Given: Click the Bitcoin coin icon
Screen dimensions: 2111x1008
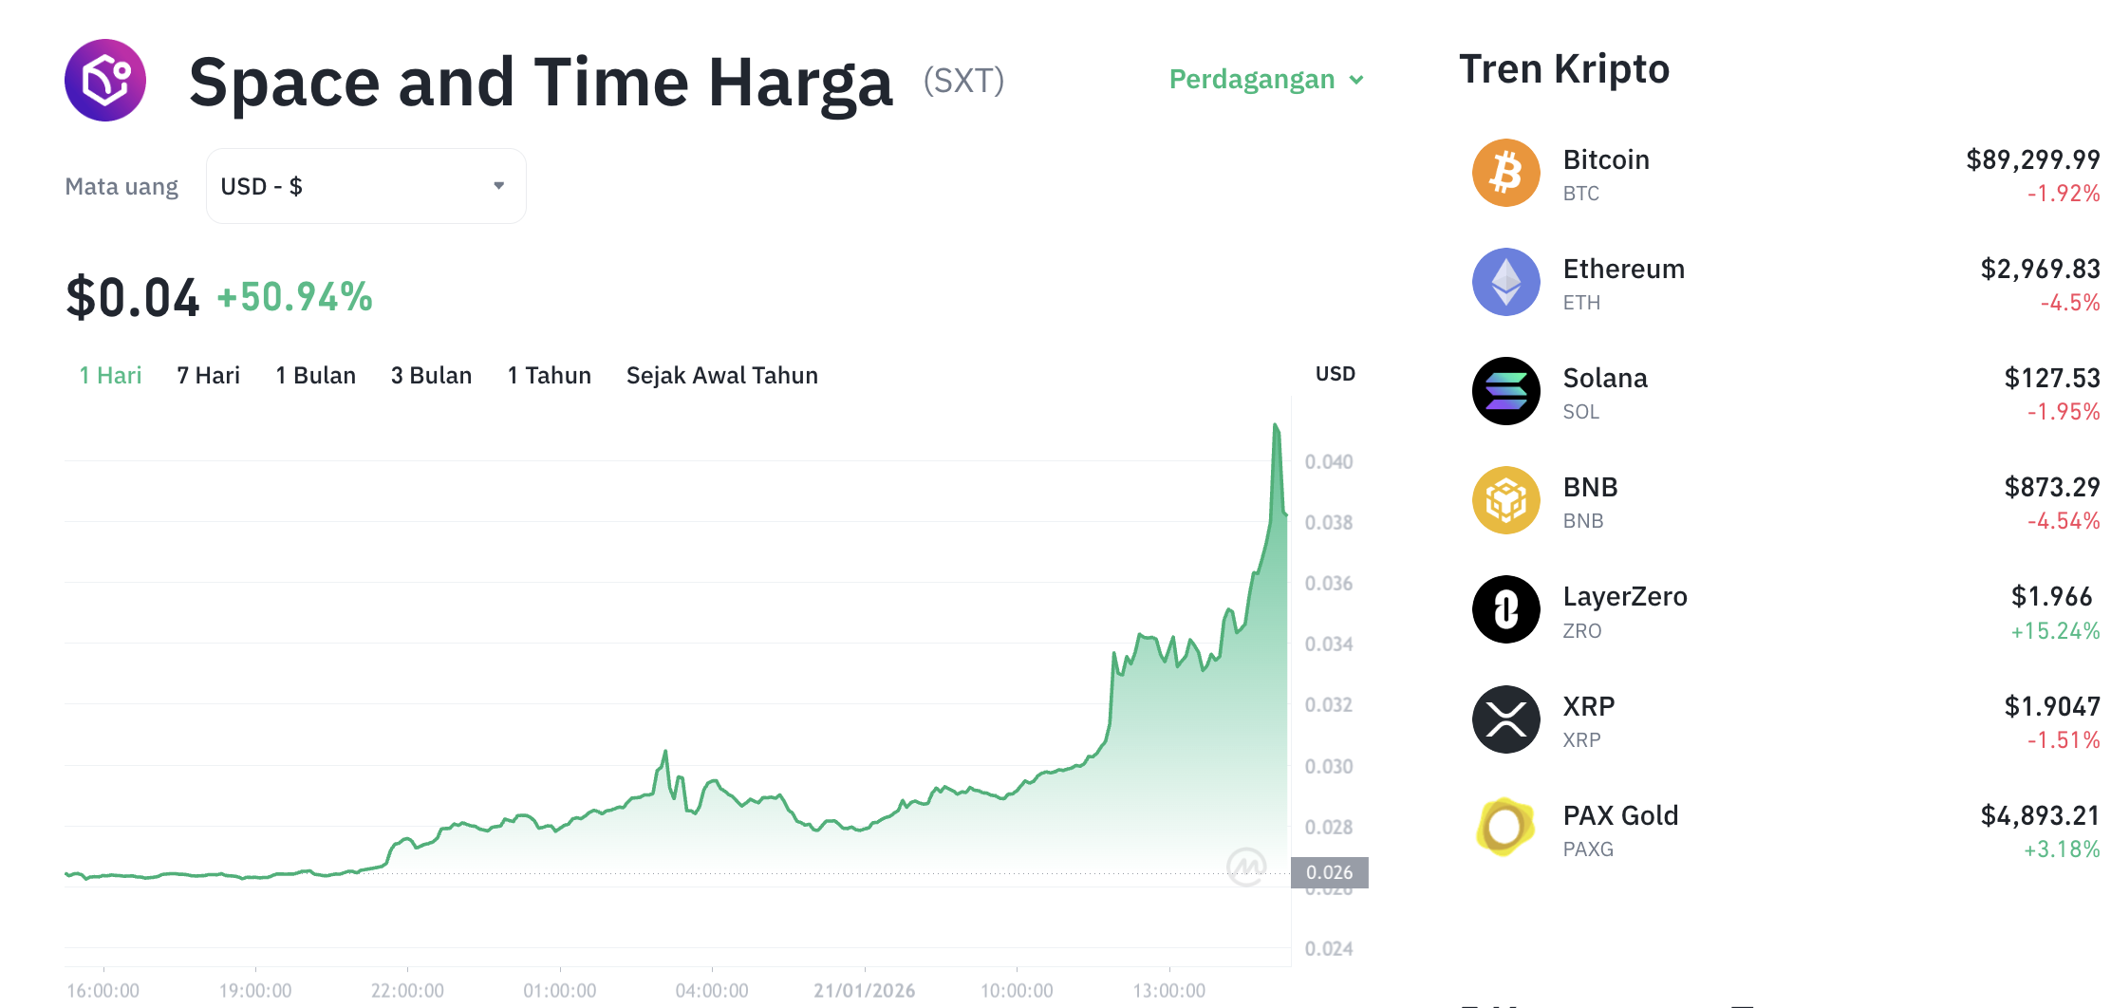Looking at the screenshot, I should point(1505,173).
